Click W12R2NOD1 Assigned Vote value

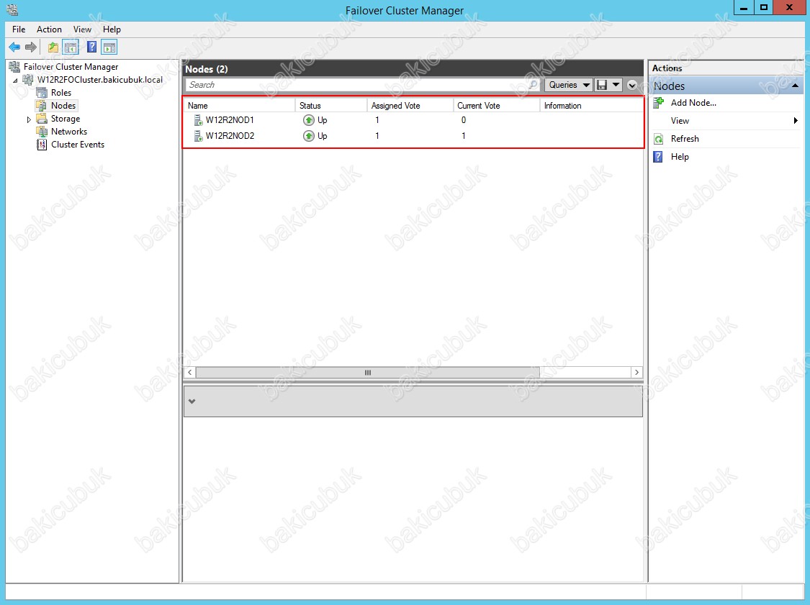pos(377,120)
